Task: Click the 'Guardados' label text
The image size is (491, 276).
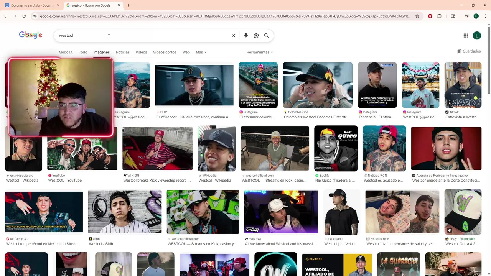Action: coord(472,51)
